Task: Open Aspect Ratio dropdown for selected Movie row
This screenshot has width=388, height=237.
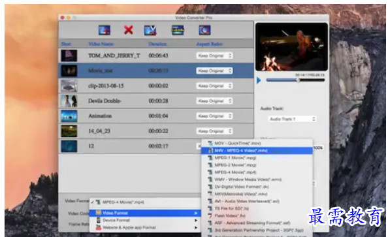Action: [214, 71]
